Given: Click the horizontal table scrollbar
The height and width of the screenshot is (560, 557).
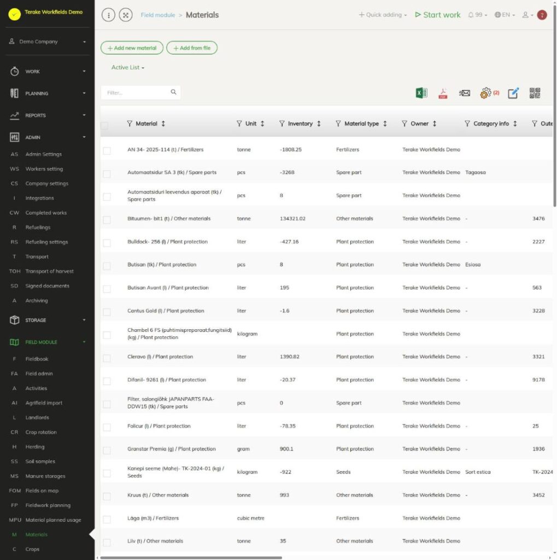Looking at the screenshot, I should tap(191, 557).
